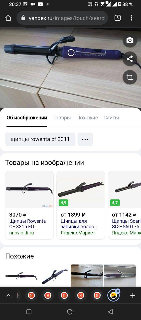
Task: Open Щипцы Rowenta CF 3315 product link
Action: click(x=27, y=224)
